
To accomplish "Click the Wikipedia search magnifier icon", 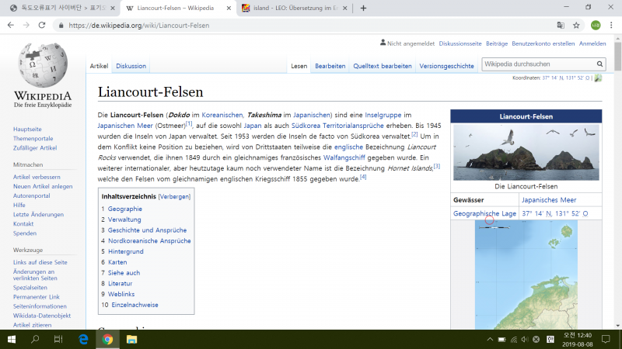I will [599, 64].
